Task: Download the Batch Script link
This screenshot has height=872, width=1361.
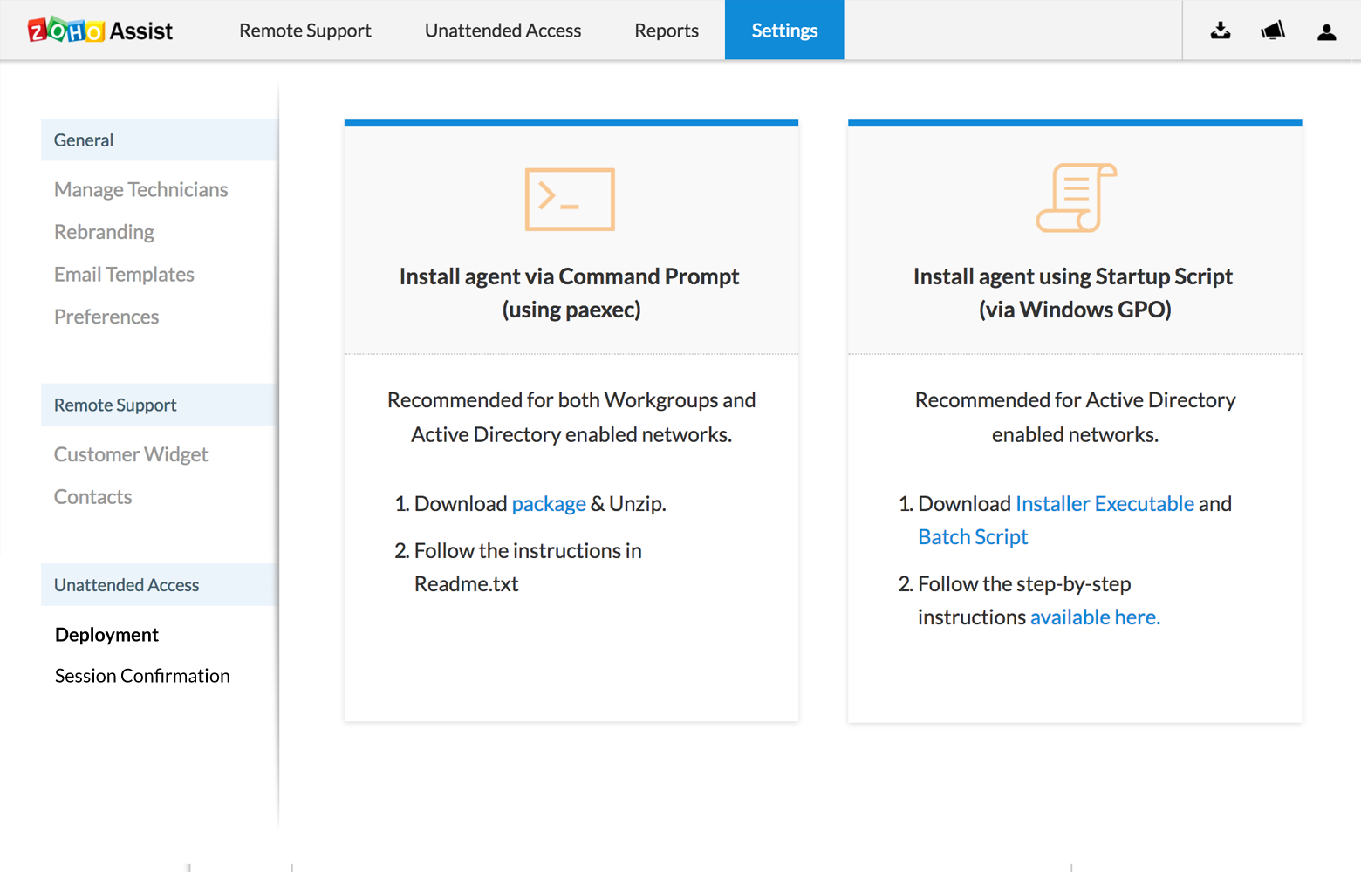Action: click(973, 537)
